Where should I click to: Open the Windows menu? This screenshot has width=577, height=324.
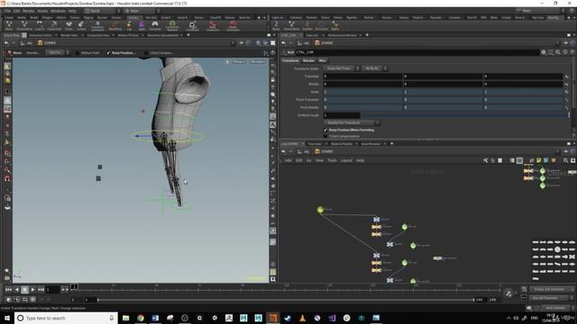tap(58, 11)
